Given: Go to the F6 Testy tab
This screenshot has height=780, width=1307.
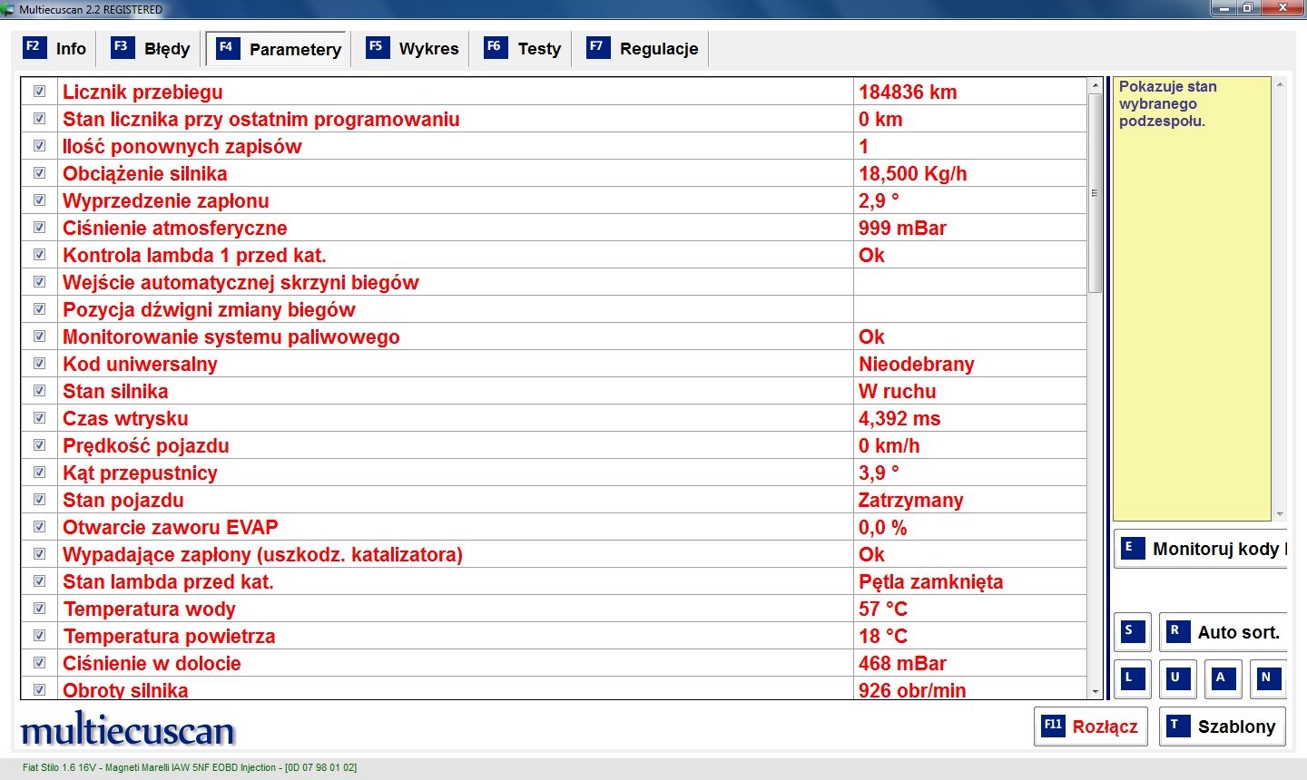Looking at the screenshot, I should click(523, 49).
